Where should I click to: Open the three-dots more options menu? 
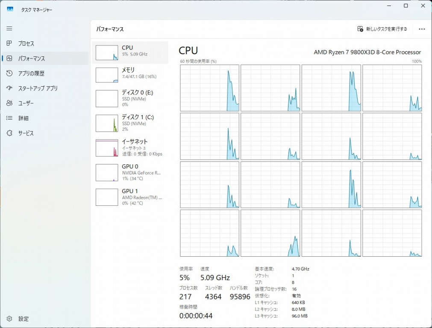coord(422,29)
